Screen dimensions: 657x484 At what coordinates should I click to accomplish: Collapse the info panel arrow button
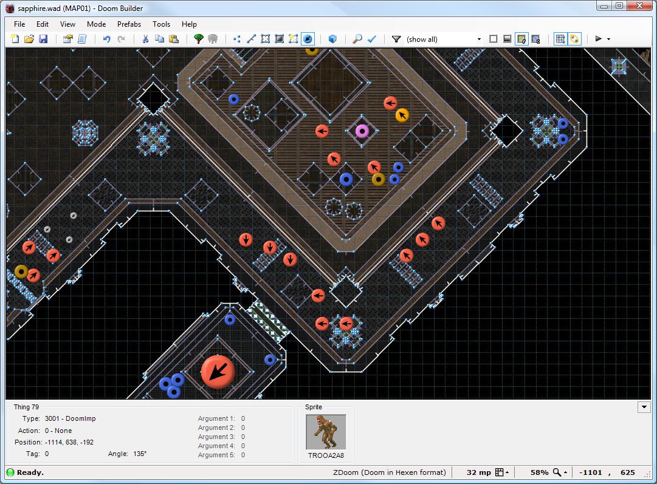644,407
